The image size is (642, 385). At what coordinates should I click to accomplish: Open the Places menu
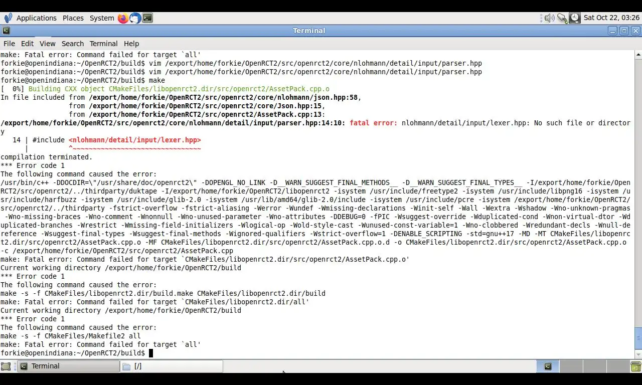73,18
